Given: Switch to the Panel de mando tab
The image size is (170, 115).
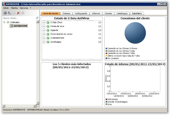Looking at the screenshot, I should pyautogui.click(x=50, y=13).
